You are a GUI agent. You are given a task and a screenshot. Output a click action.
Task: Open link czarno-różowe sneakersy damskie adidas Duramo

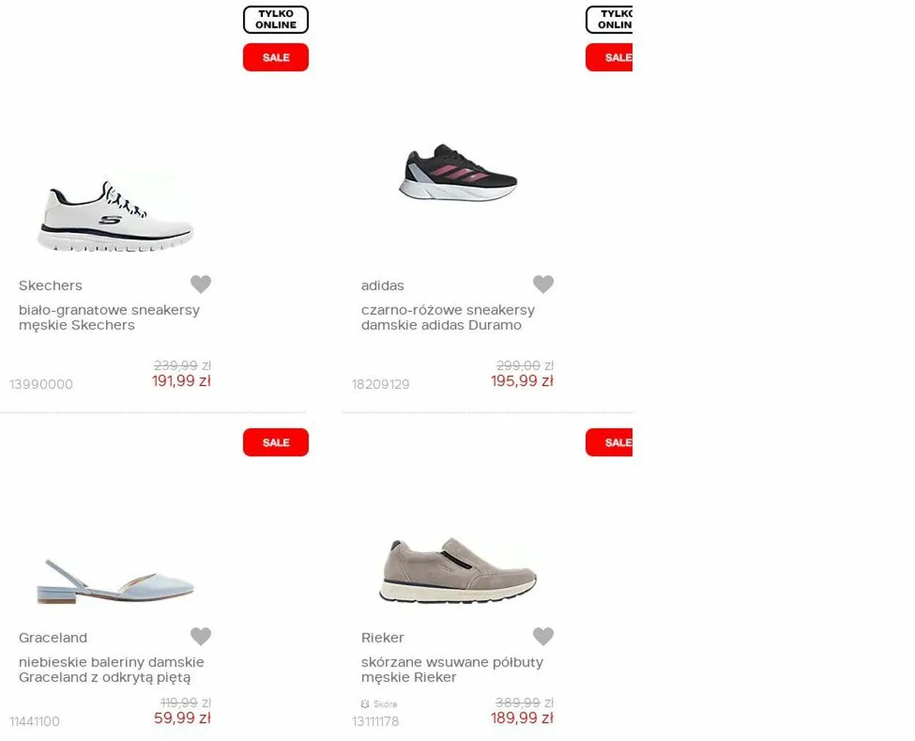point(448,317)
